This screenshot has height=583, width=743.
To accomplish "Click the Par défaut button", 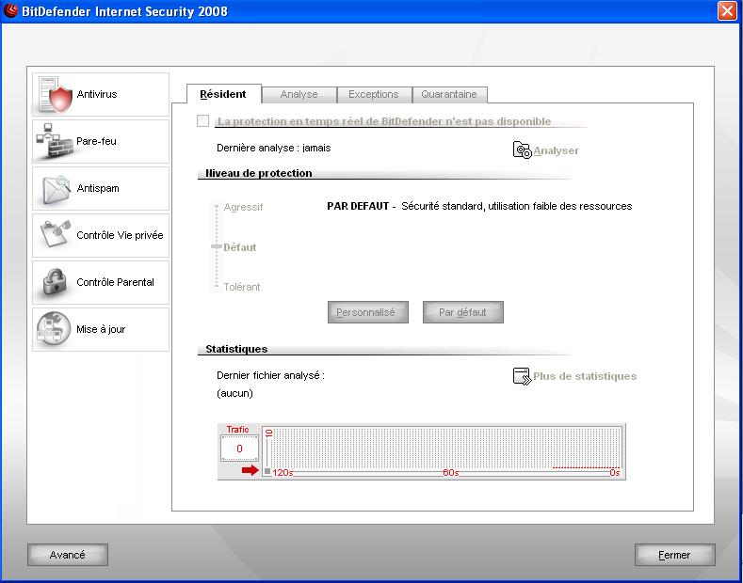I will click(x=463, y=312).
